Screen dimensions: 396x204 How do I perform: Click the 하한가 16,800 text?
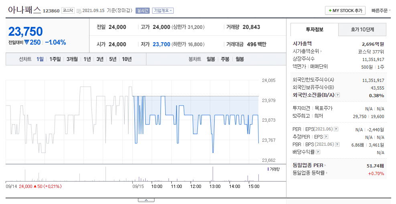188,44
